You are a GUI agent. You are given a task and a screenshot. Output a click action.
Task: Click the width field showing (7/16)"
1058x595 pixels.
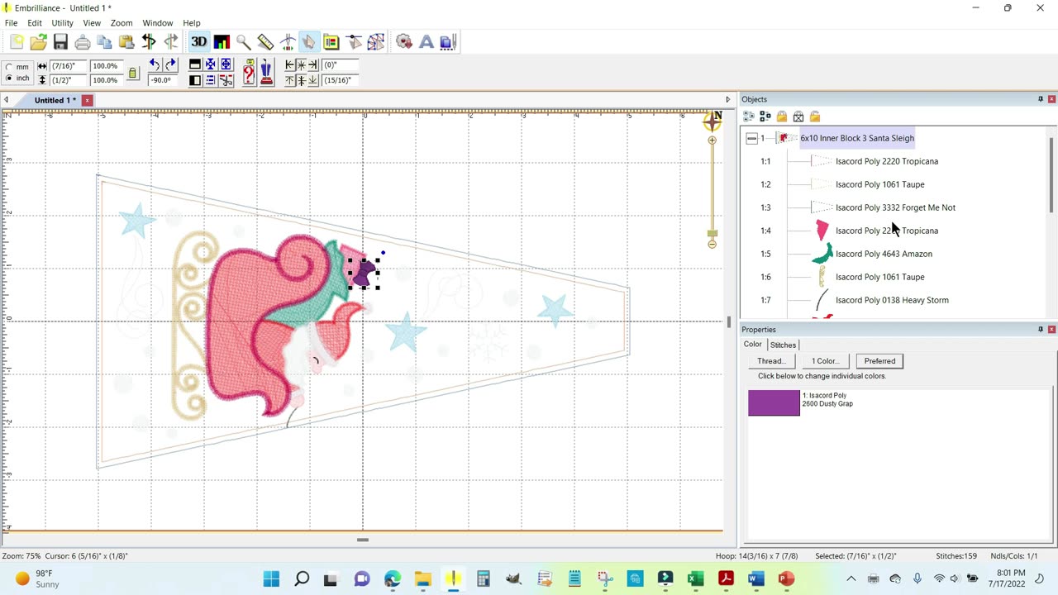tap(67, 65)
